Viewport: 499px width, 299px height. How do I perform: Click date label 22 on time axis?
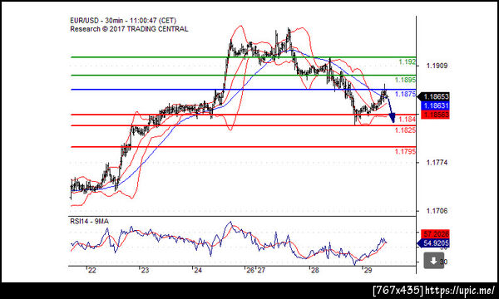point(92,271)
